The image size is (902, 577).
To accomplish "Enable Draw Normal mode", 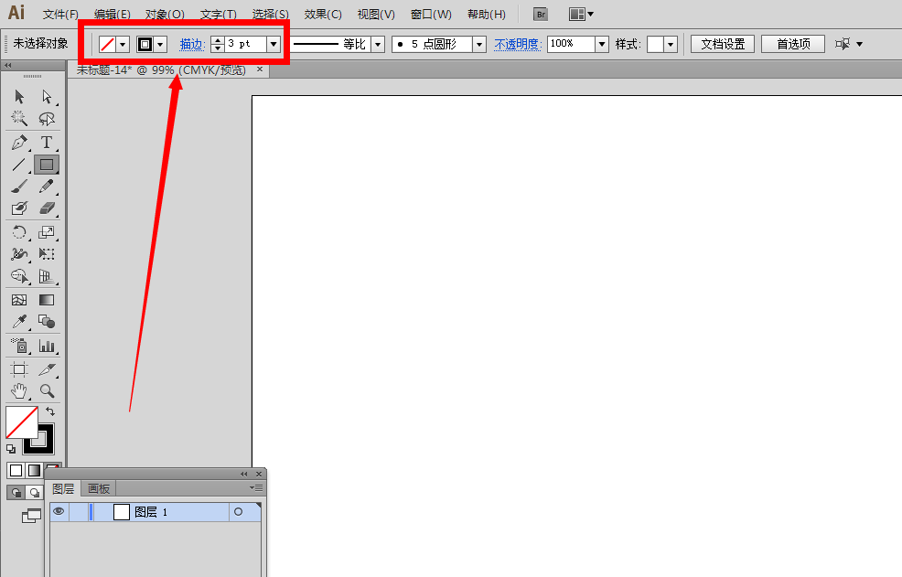I will point(16,493).
